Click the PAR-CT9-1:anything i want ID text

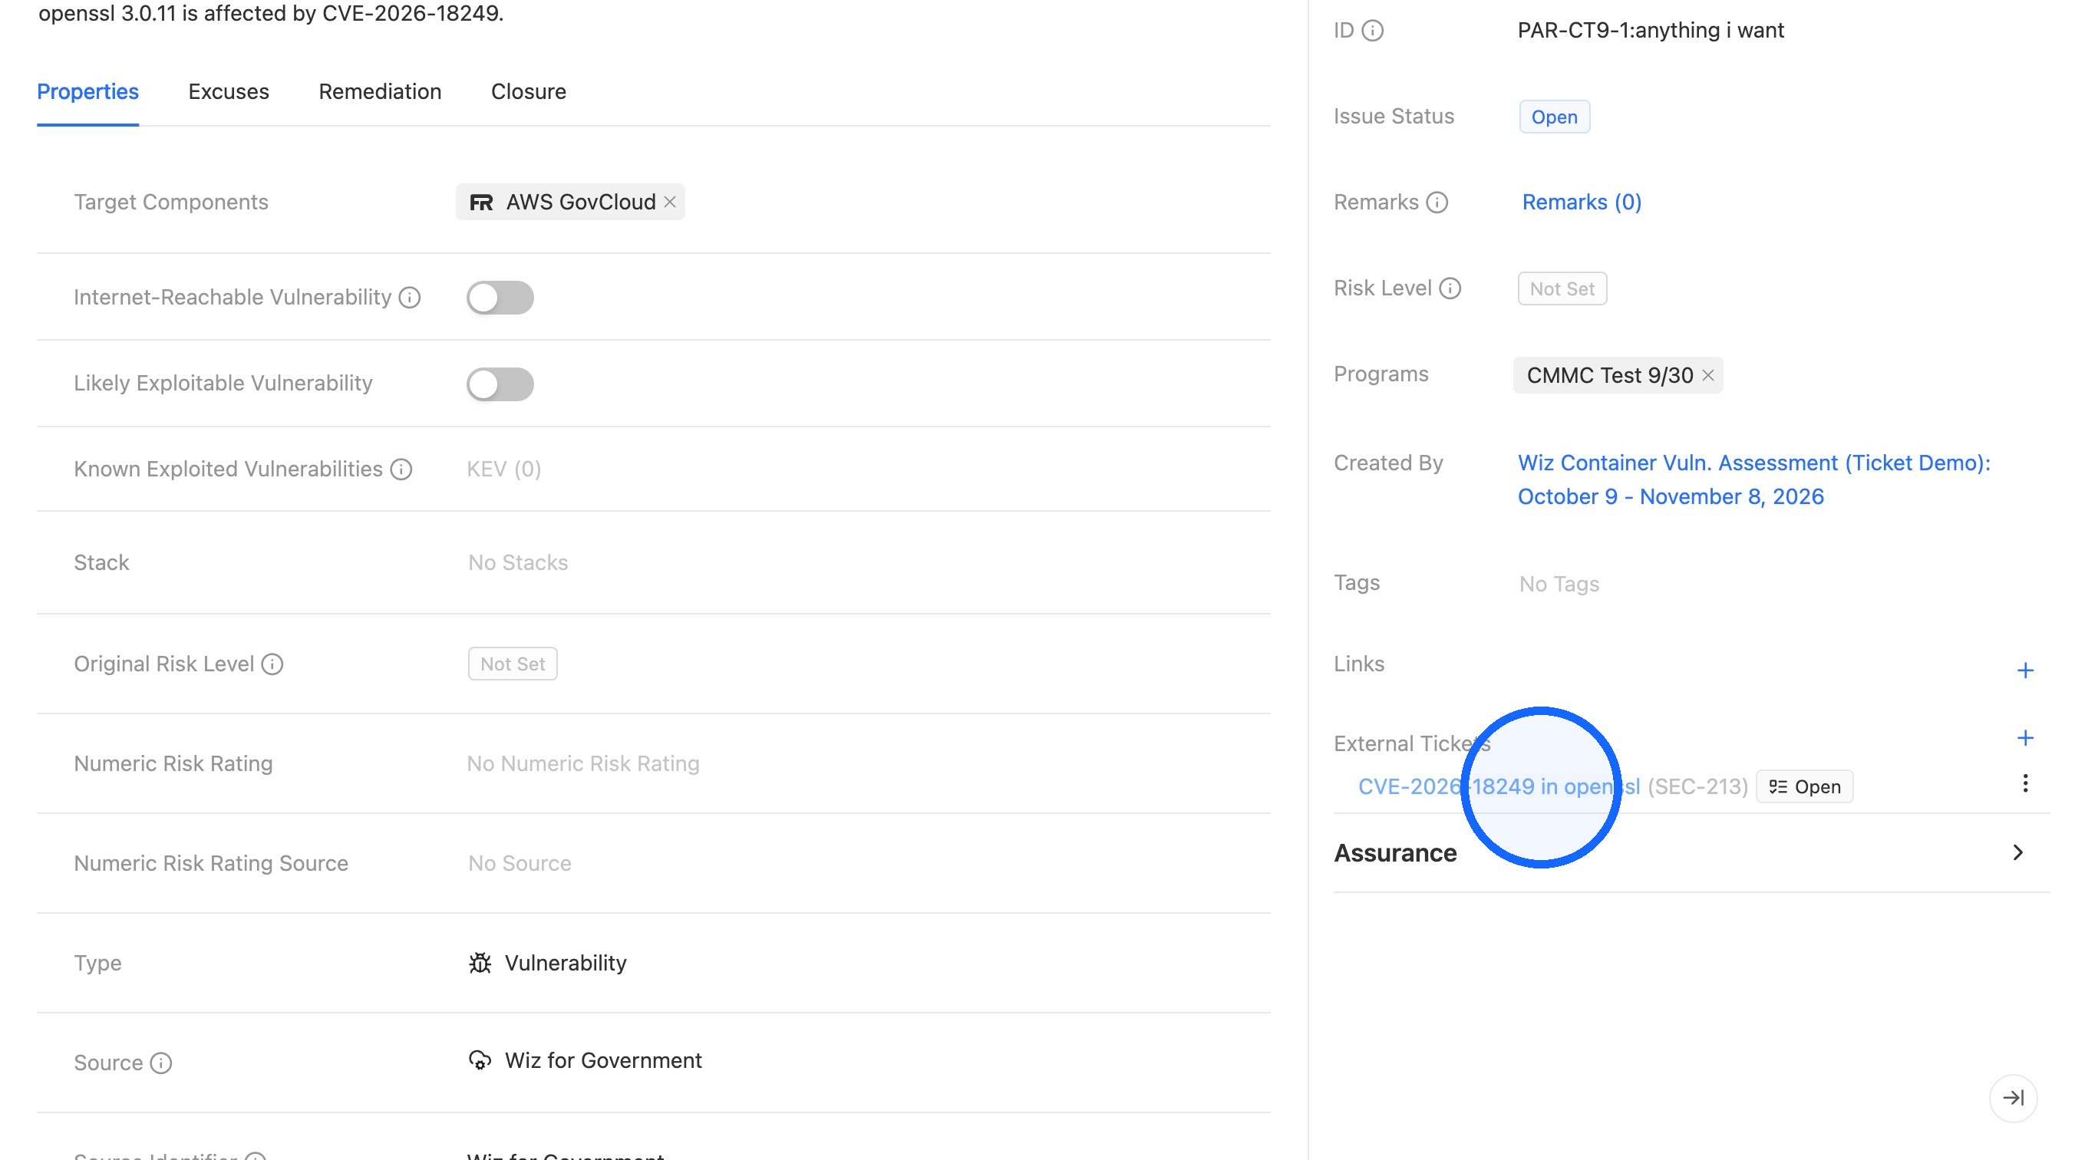tap(1651, 31)
